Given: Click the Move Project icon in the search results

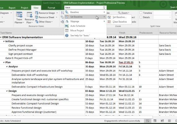Looking at the screenshot, I should point(67,31).
